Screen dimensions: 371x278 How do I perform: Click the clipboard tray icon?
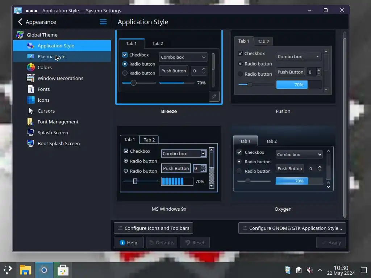[x=299, y=270]
